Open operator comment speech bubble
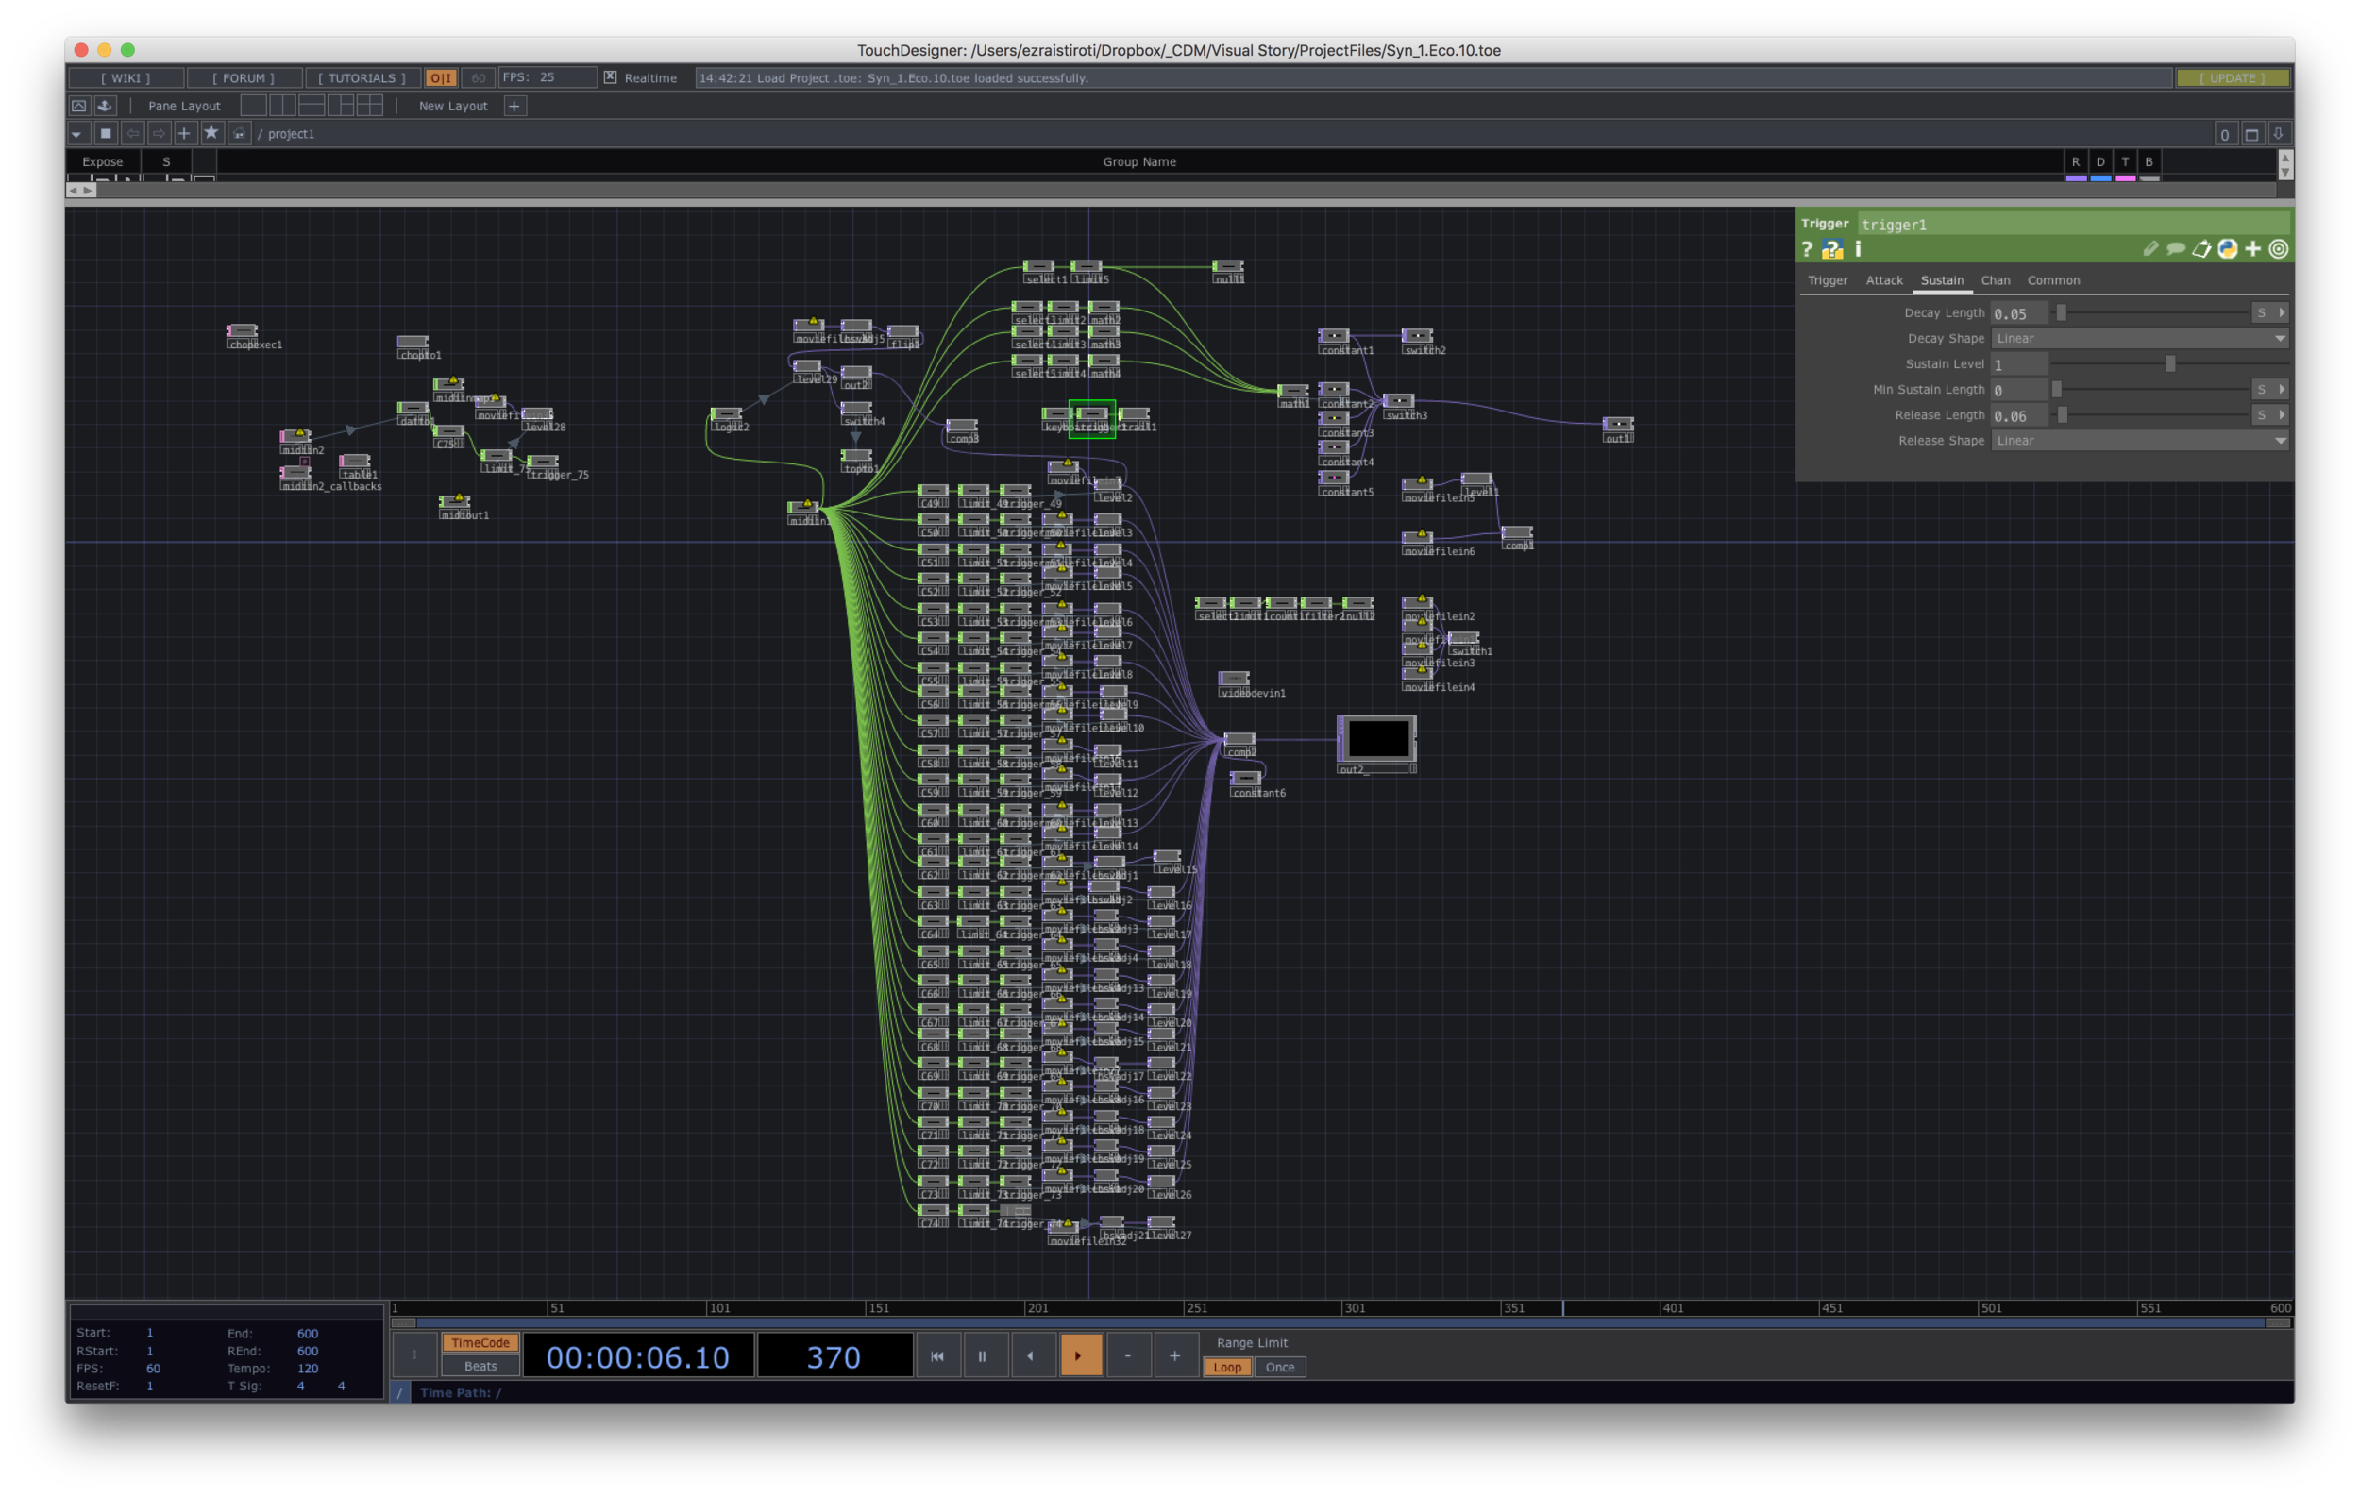Screen dimensions: 2360x1497 pos(2176,249)
